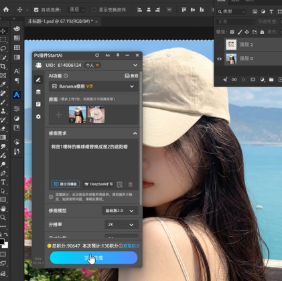The image size is (282, 281).
Task: Create a new group folder in Layers
Action: pyautogui.click(x=271, y=80)
